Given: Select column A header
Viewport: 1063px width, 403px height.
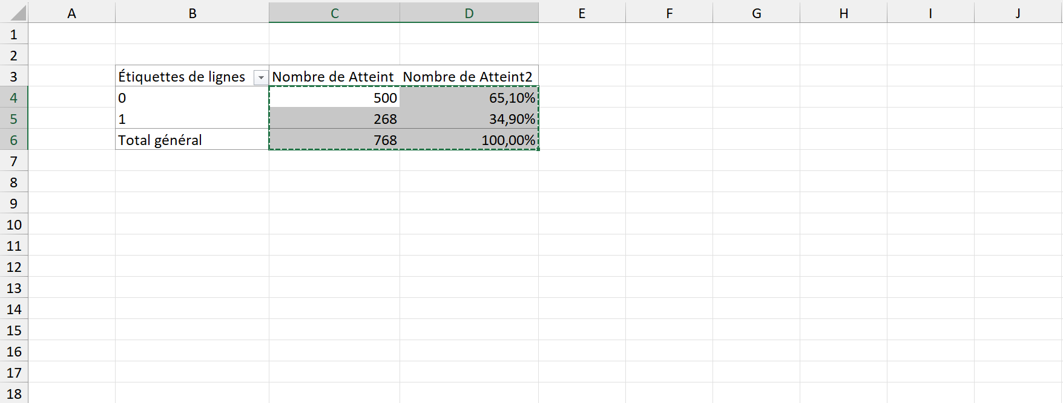Looking at the screenshot, I should (71, 13).
